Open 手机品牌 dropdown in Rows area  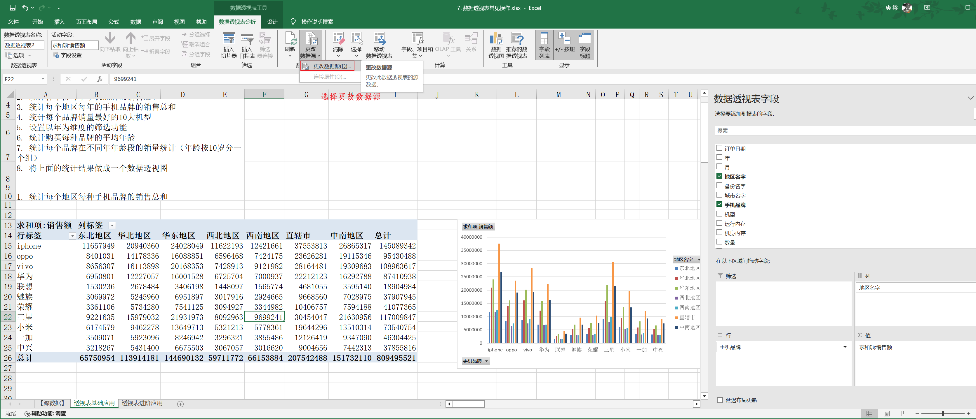[845, 347]
